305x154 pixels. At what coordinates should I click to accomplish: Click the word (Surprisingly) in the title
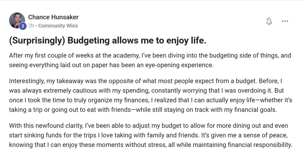[37, 40]
